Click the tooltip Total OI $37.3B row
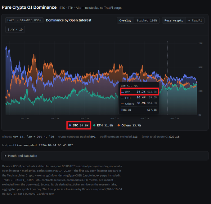Viewport: 211px width, 204px height. (x=139, y=110)
